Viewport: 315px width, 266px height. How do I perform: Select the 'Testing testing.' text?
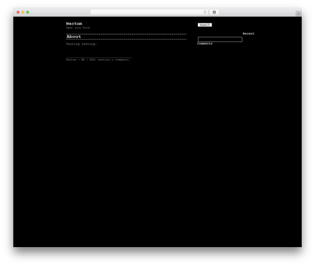[x=81, y=44]
